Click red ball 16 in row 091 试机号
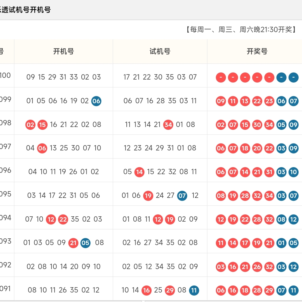302x302 pixels. click(147, 291)
